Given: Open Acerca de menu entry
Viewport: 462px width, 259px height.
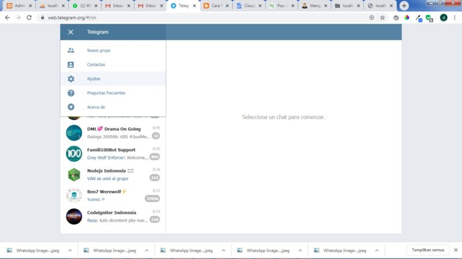Looking at the screenshot, I should click(113, 107).
